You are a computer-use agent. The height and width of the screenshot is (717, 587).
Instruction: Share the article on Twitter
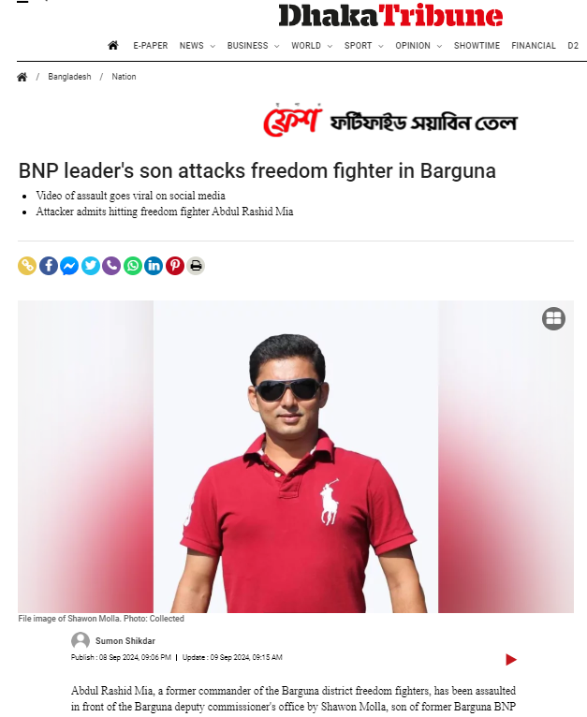[91, 266]
